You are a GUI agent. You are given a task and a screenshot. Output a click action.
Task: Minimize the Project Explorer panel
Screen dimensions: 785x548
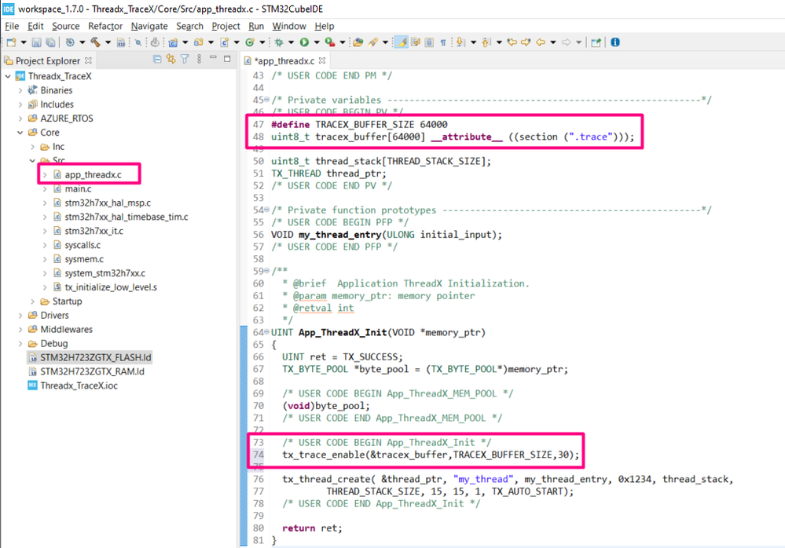(213, 58)
